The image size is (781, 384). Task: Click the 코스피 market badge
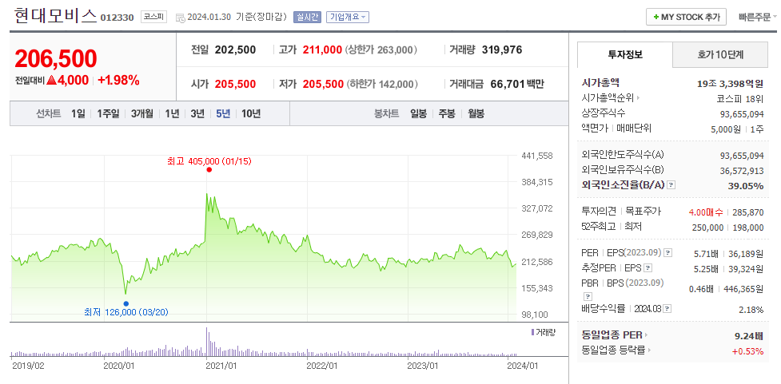153,17
